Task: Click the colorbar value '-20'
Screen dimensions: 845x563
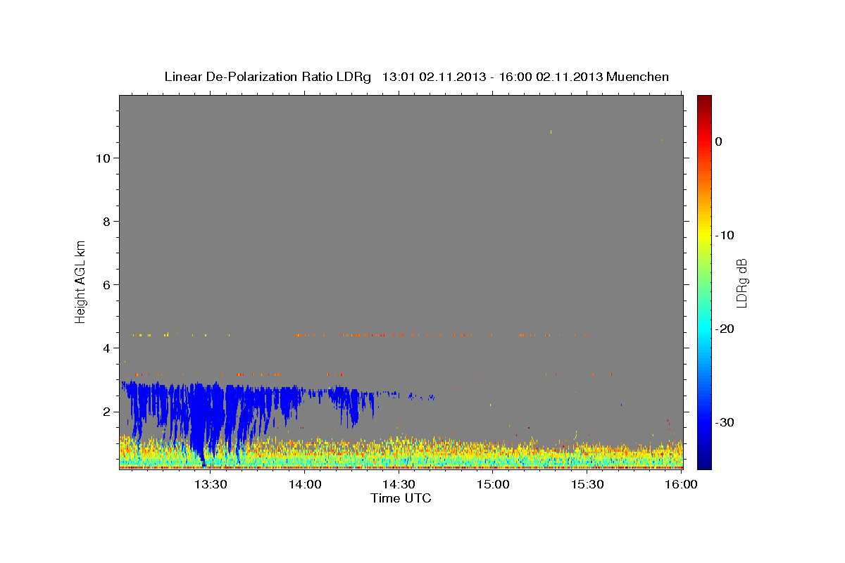Action: [x=725, y=329]
